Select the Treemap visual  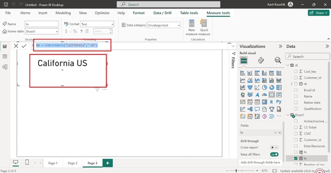coord(279,87)
